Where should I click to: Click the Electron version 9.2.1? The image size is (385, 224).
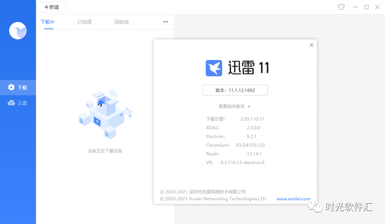[x=252, y=136]
